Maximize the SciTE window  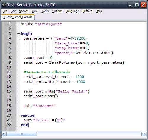tap(137, 5)
